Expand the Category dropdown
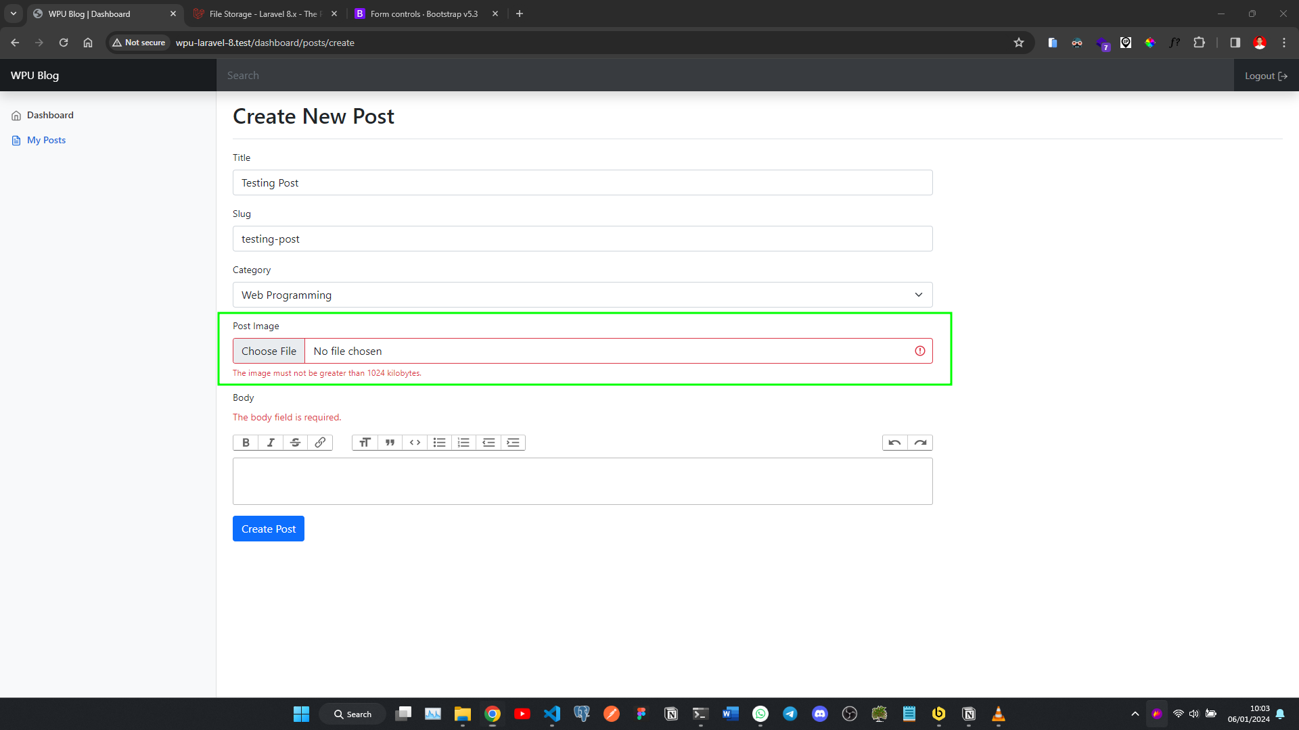Screen dimensions: 1299x730 click(917, 294)
